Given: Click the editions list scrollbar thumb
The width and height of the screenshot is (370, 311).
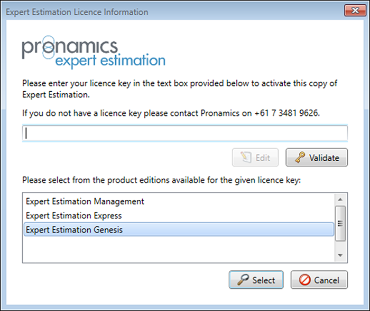Looking at the screenshot, I should (x=340, y=223).
